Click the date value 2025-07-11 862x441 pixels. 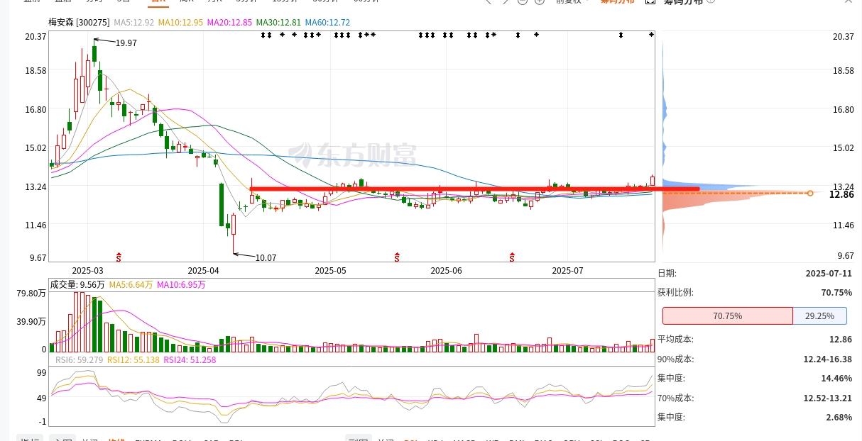[x=829, y=273]
